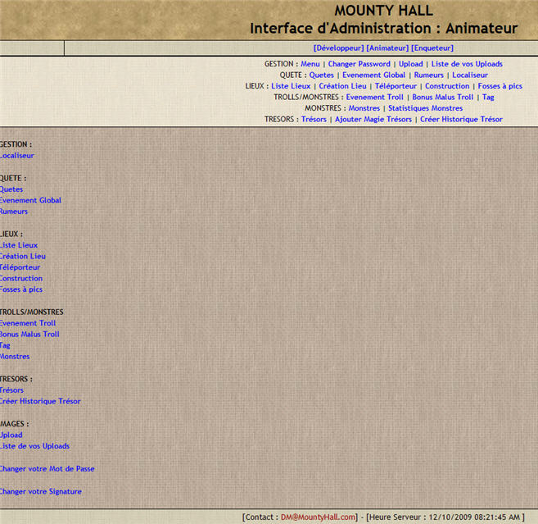Viewport: 538px width, 524px height.
Task: Open Statistiques Monstres link
Action: [x=425, y=108]
